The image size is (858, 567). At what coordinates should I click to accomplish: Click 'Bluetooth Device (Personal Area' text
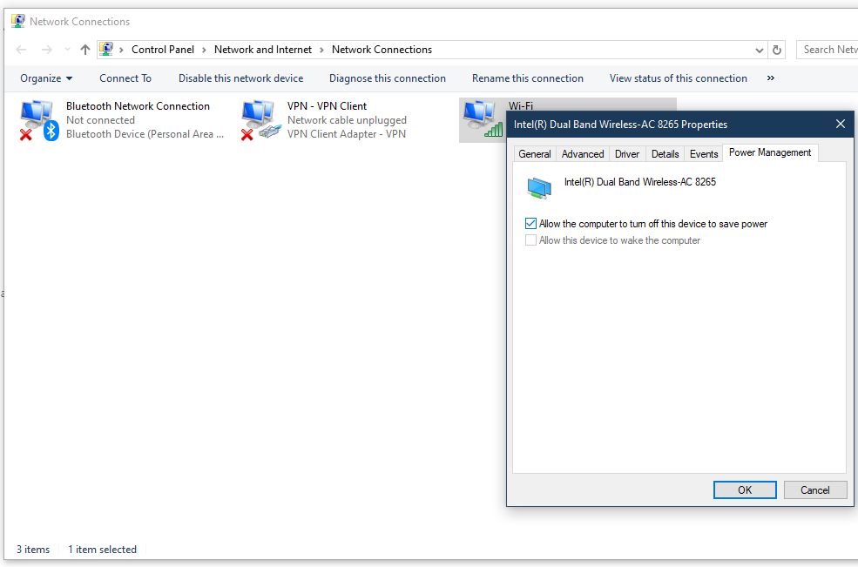pyautogui.click(x=145, y=134)
